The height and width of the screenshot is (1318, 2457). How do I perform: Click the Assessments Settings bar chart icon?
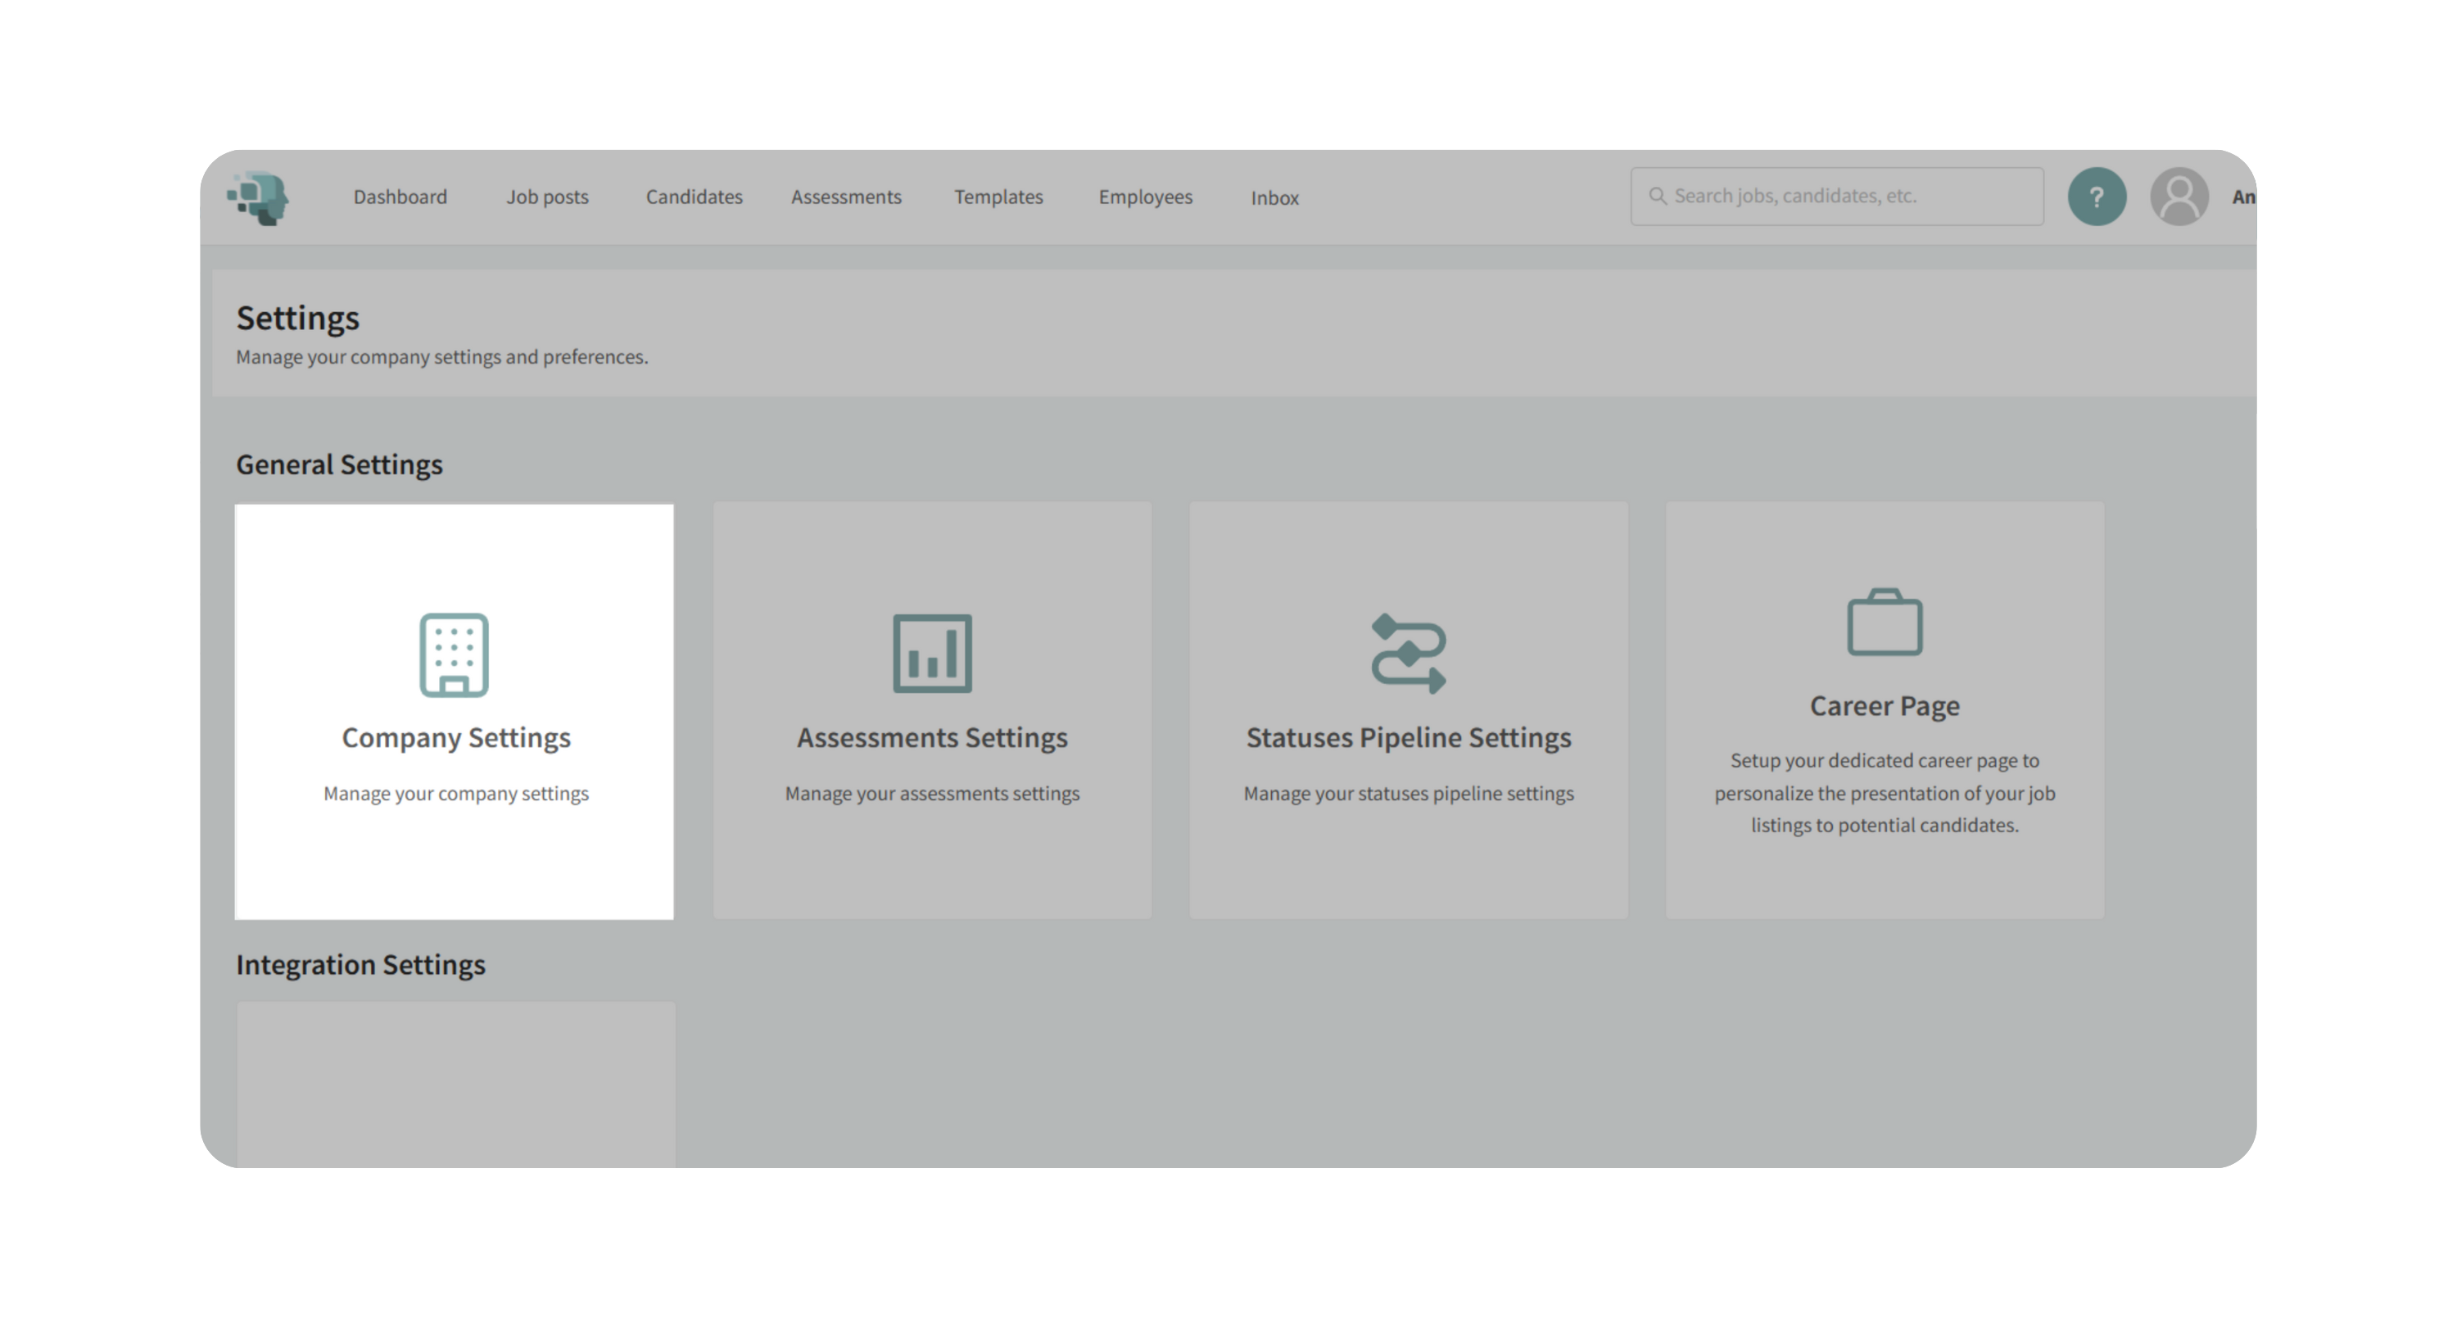click(932, 654)
